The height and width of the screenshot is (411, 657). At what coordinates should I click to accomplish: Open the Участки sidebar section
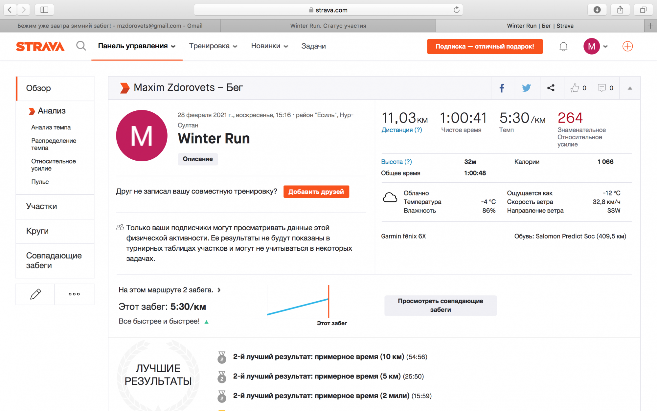(42, 206)
